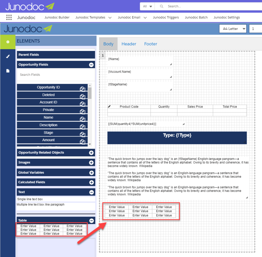
Task: Click the Product Code column header
Action: coord(129,107)
